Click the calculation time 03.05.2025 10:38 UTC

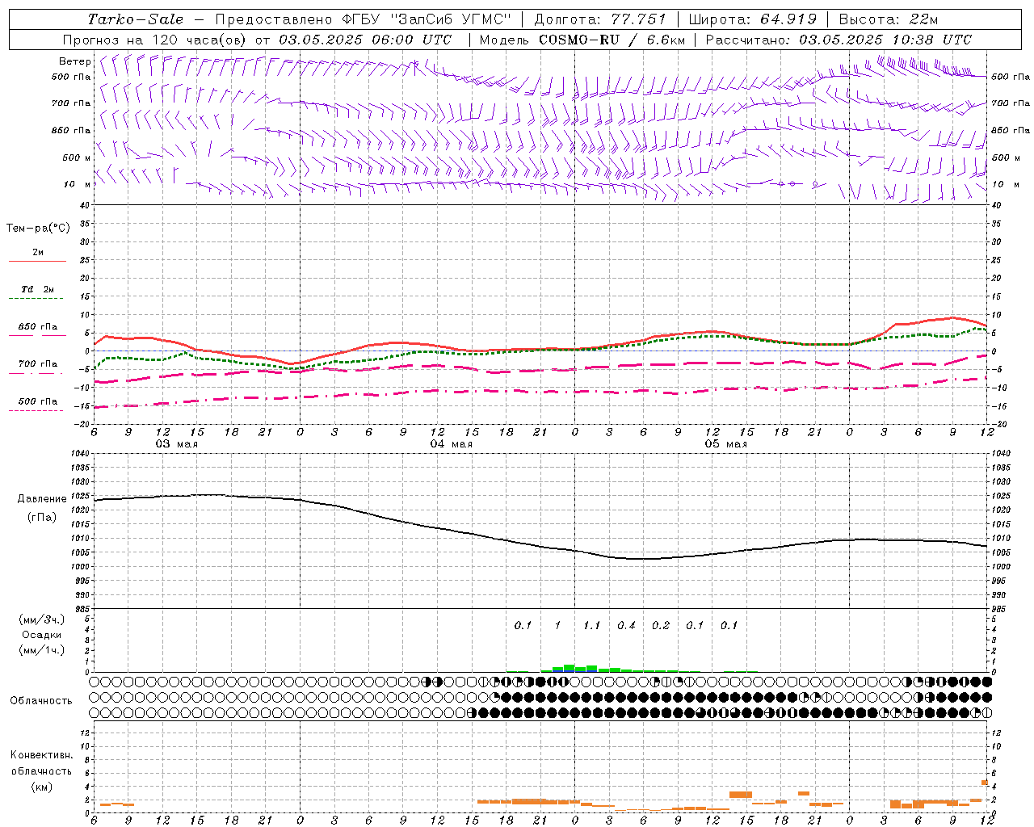click(x=885, y=40)
